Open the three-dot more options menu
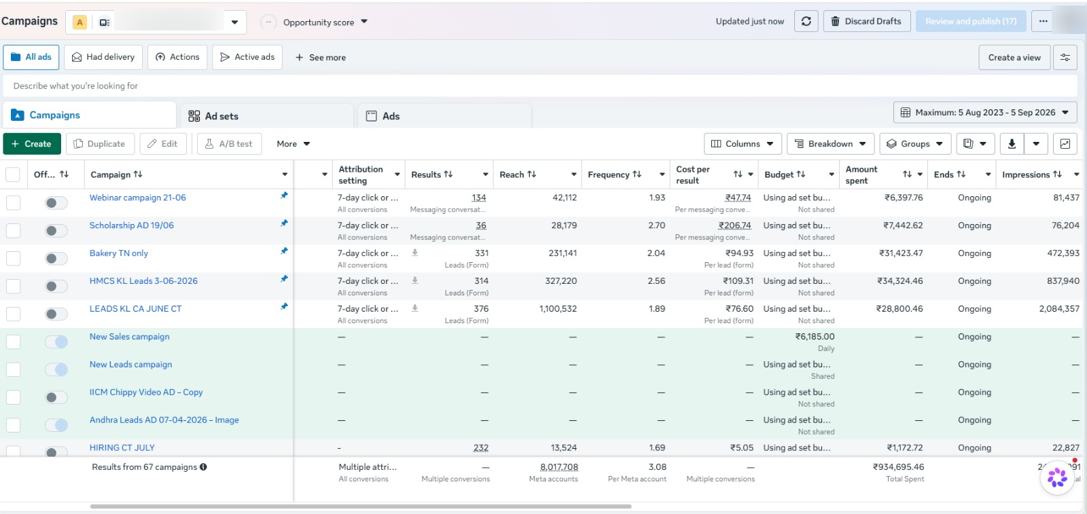The image size is (1087, 514). [1043, 21]
